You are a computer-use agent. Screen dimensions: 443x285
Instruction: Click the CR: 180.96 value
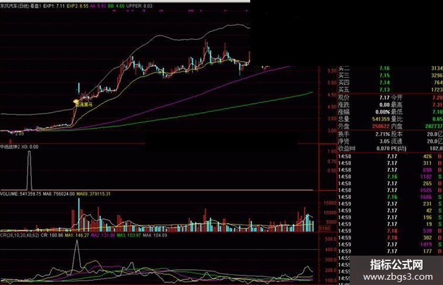point(52,235)
